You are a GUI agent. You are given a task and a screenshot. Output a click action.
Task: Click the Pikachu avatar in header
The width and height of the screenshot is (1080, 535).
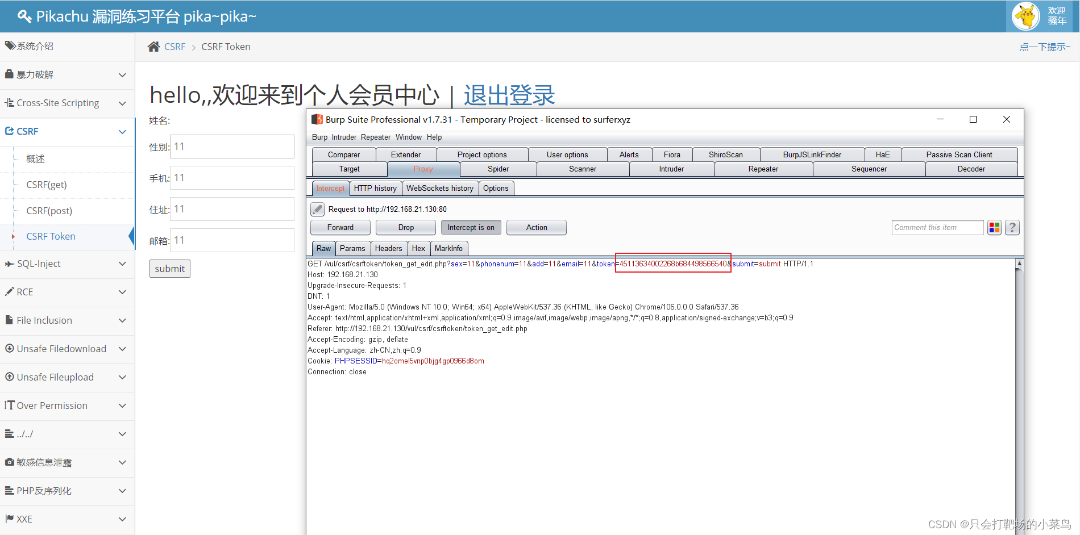tap(1027, 16)
